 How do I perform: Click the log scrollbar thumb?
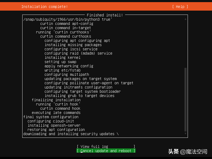185,99
